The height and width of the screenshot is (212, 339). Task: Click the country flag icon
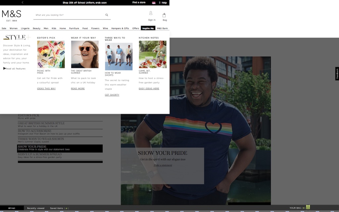click(154, 3)
